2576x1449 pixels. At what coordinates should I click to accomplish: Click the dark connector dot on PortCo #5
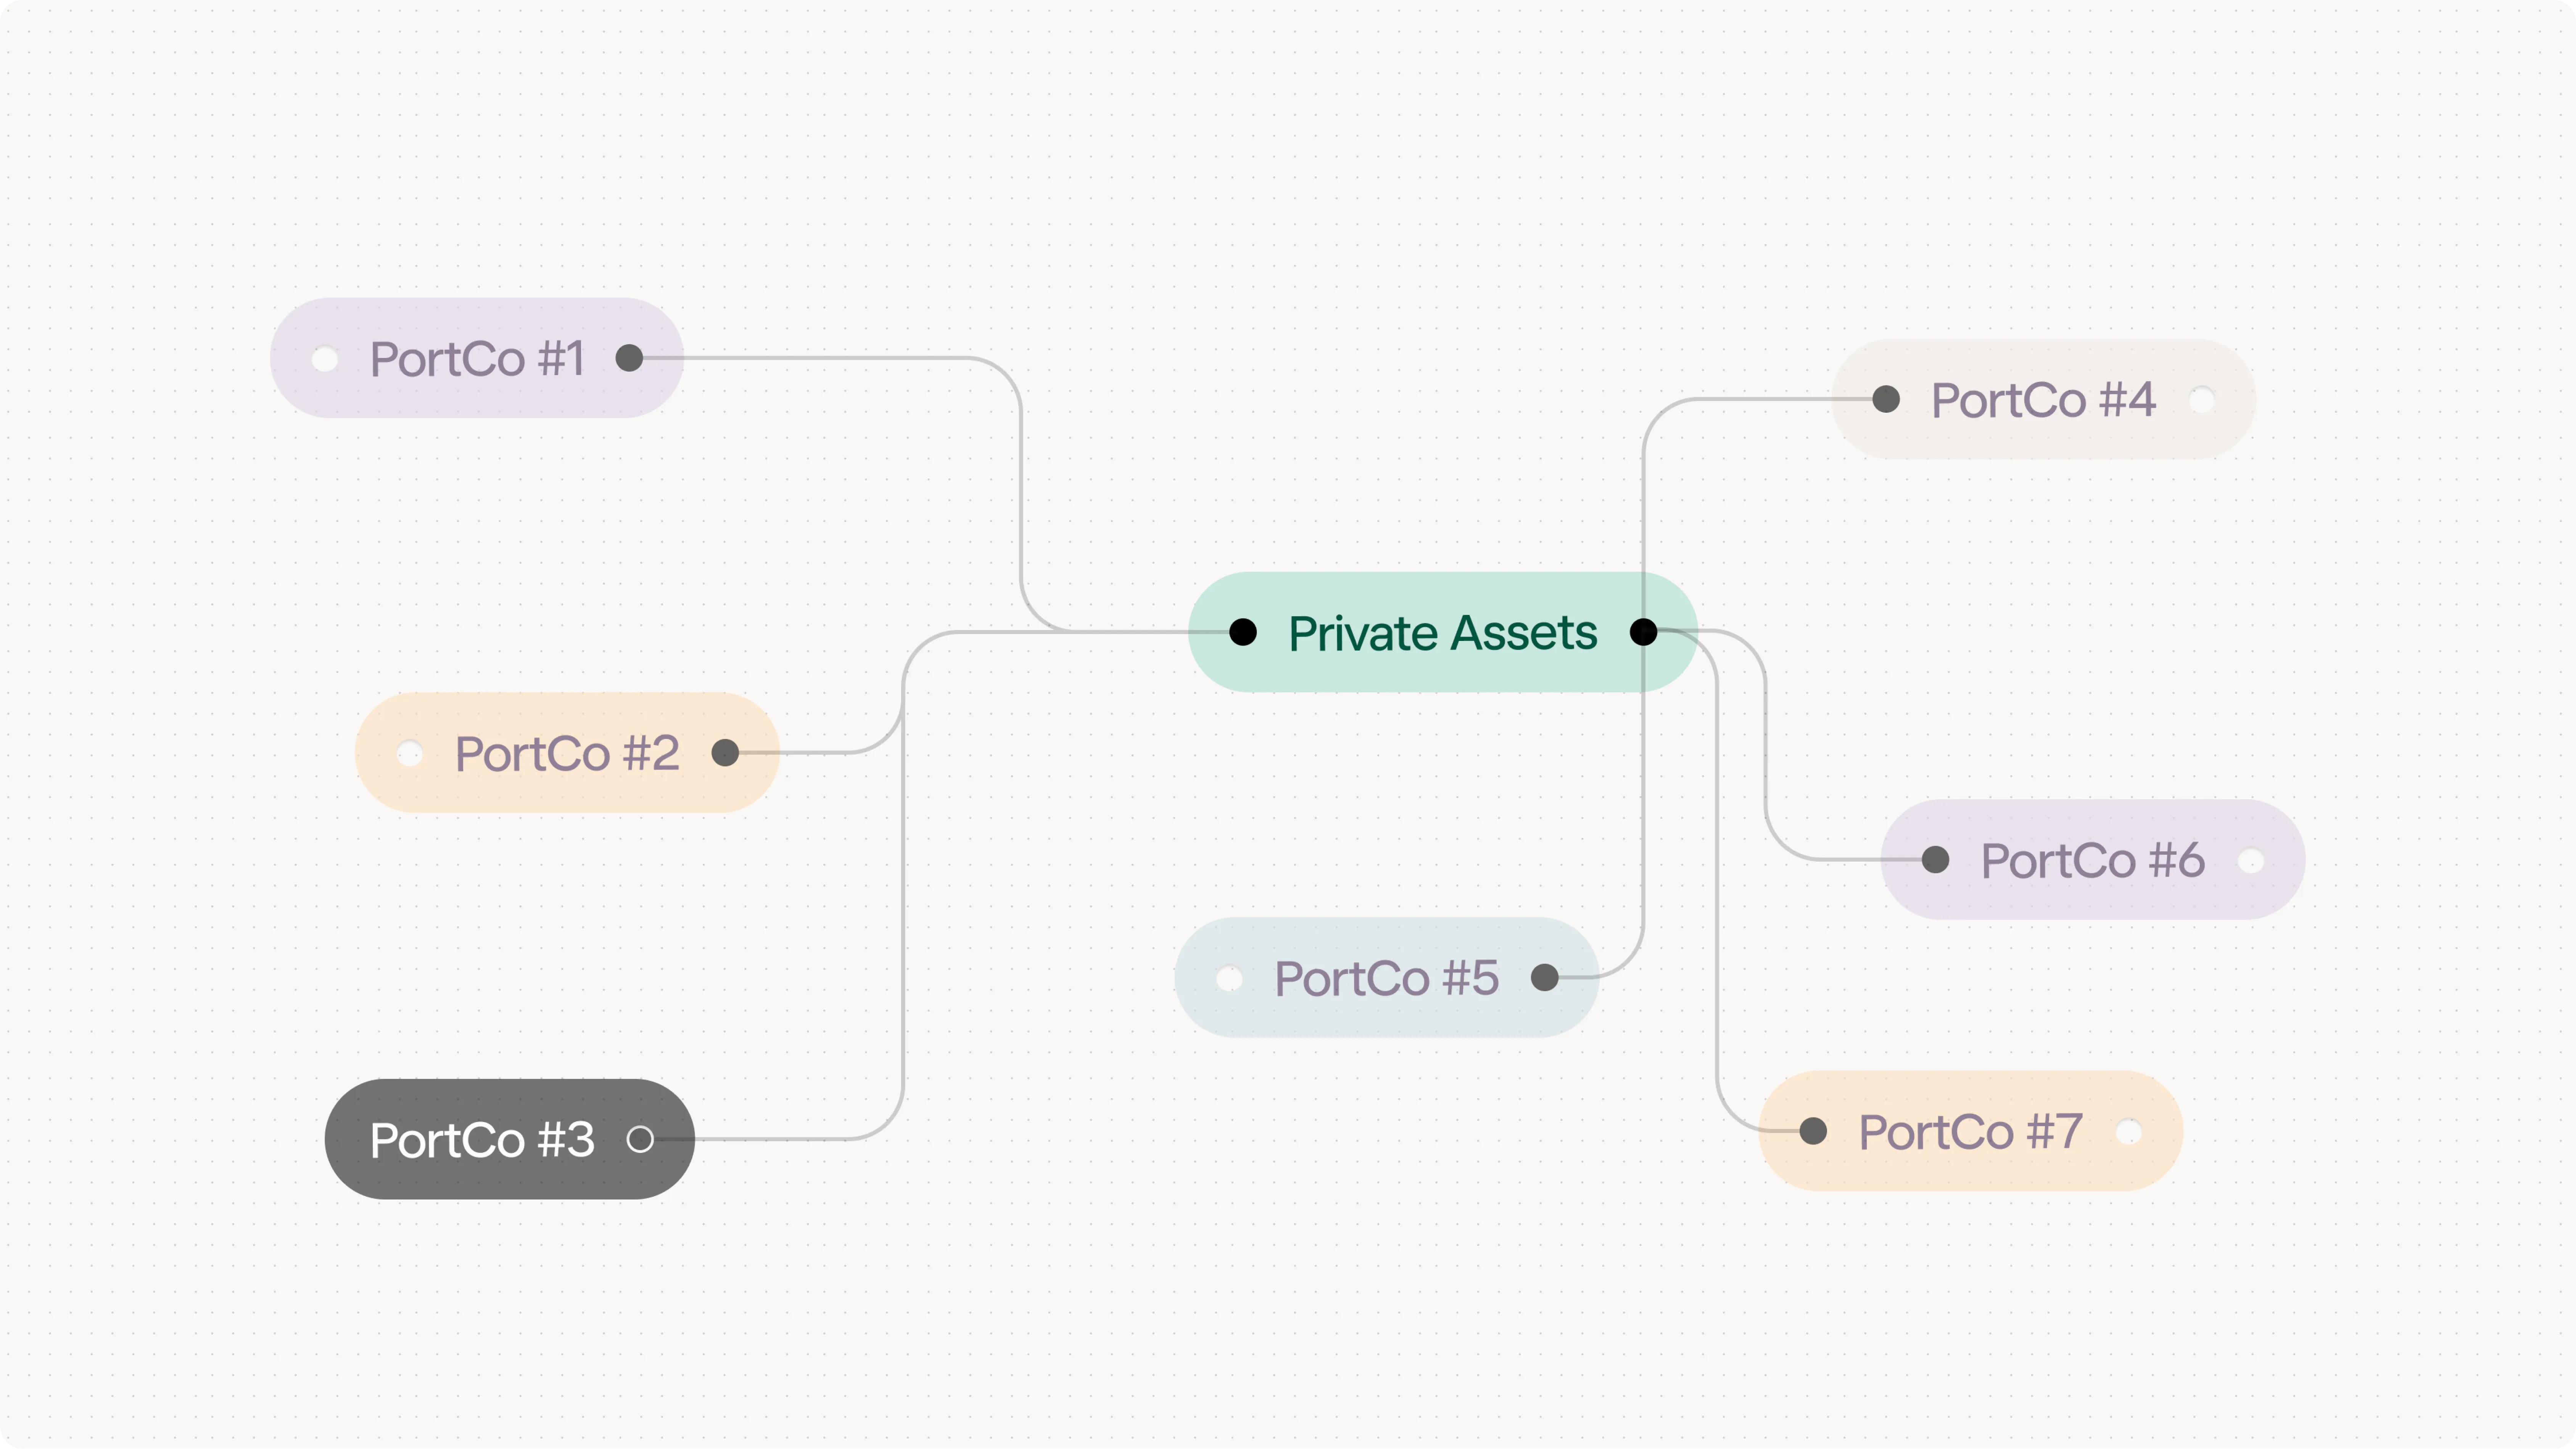(x=1545, y=977)
